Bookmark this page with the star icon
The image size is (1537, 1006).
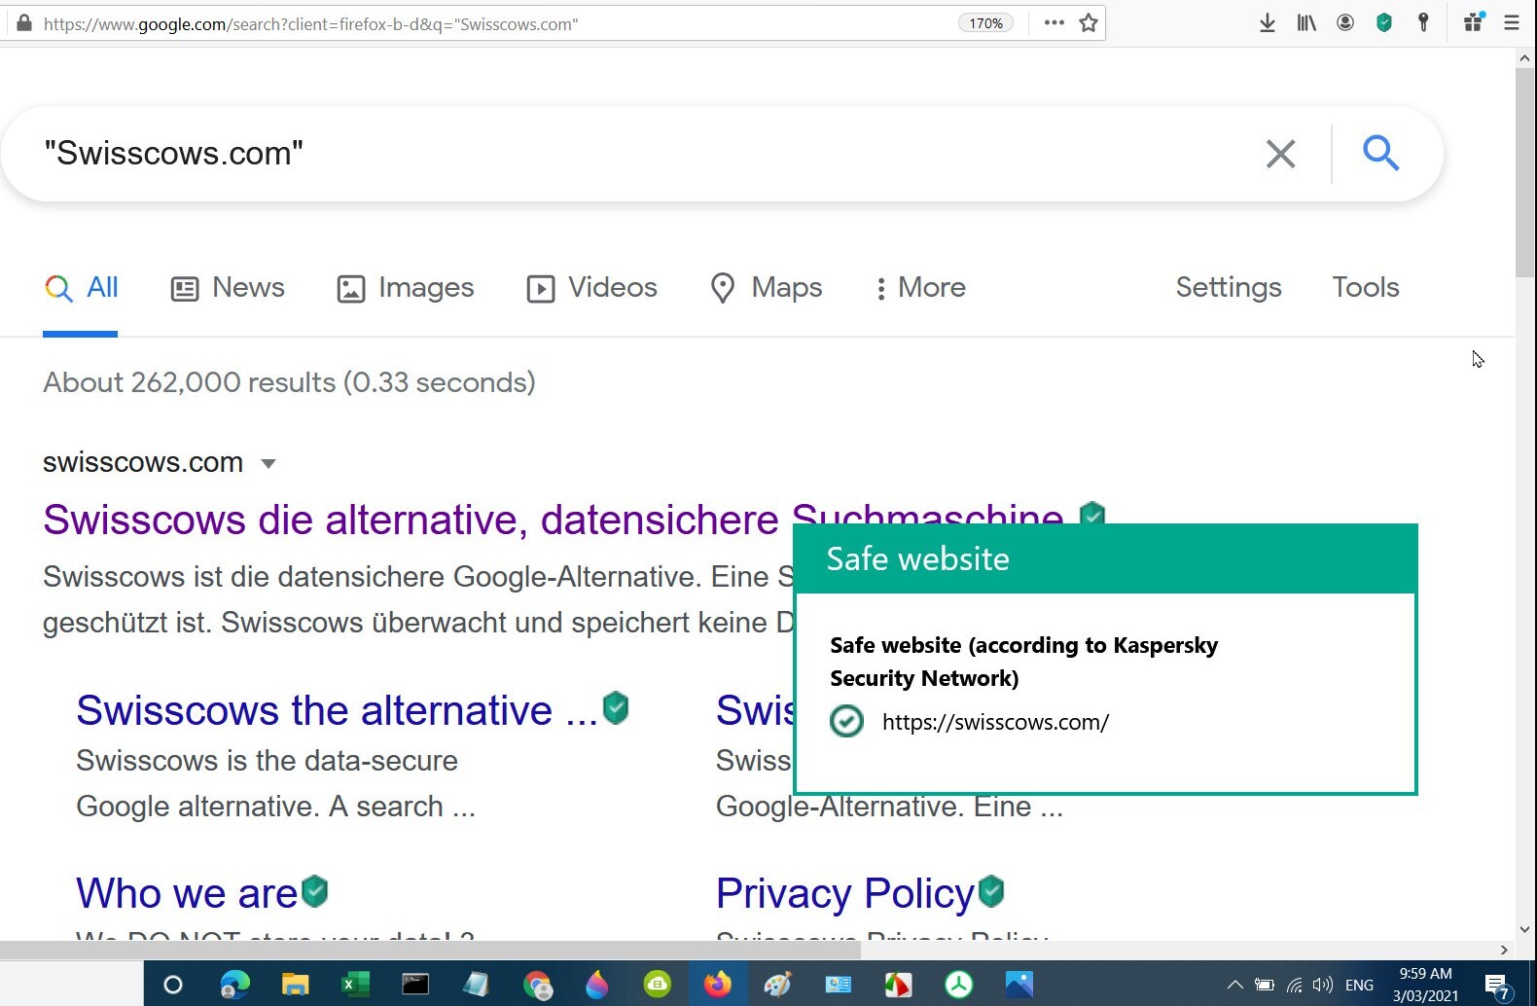[x=1089, y=23]
